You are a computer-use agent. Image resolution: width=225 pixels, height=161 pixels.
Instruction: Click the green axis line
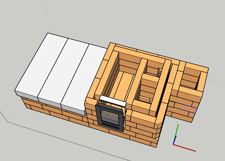[x=176, y=134]
